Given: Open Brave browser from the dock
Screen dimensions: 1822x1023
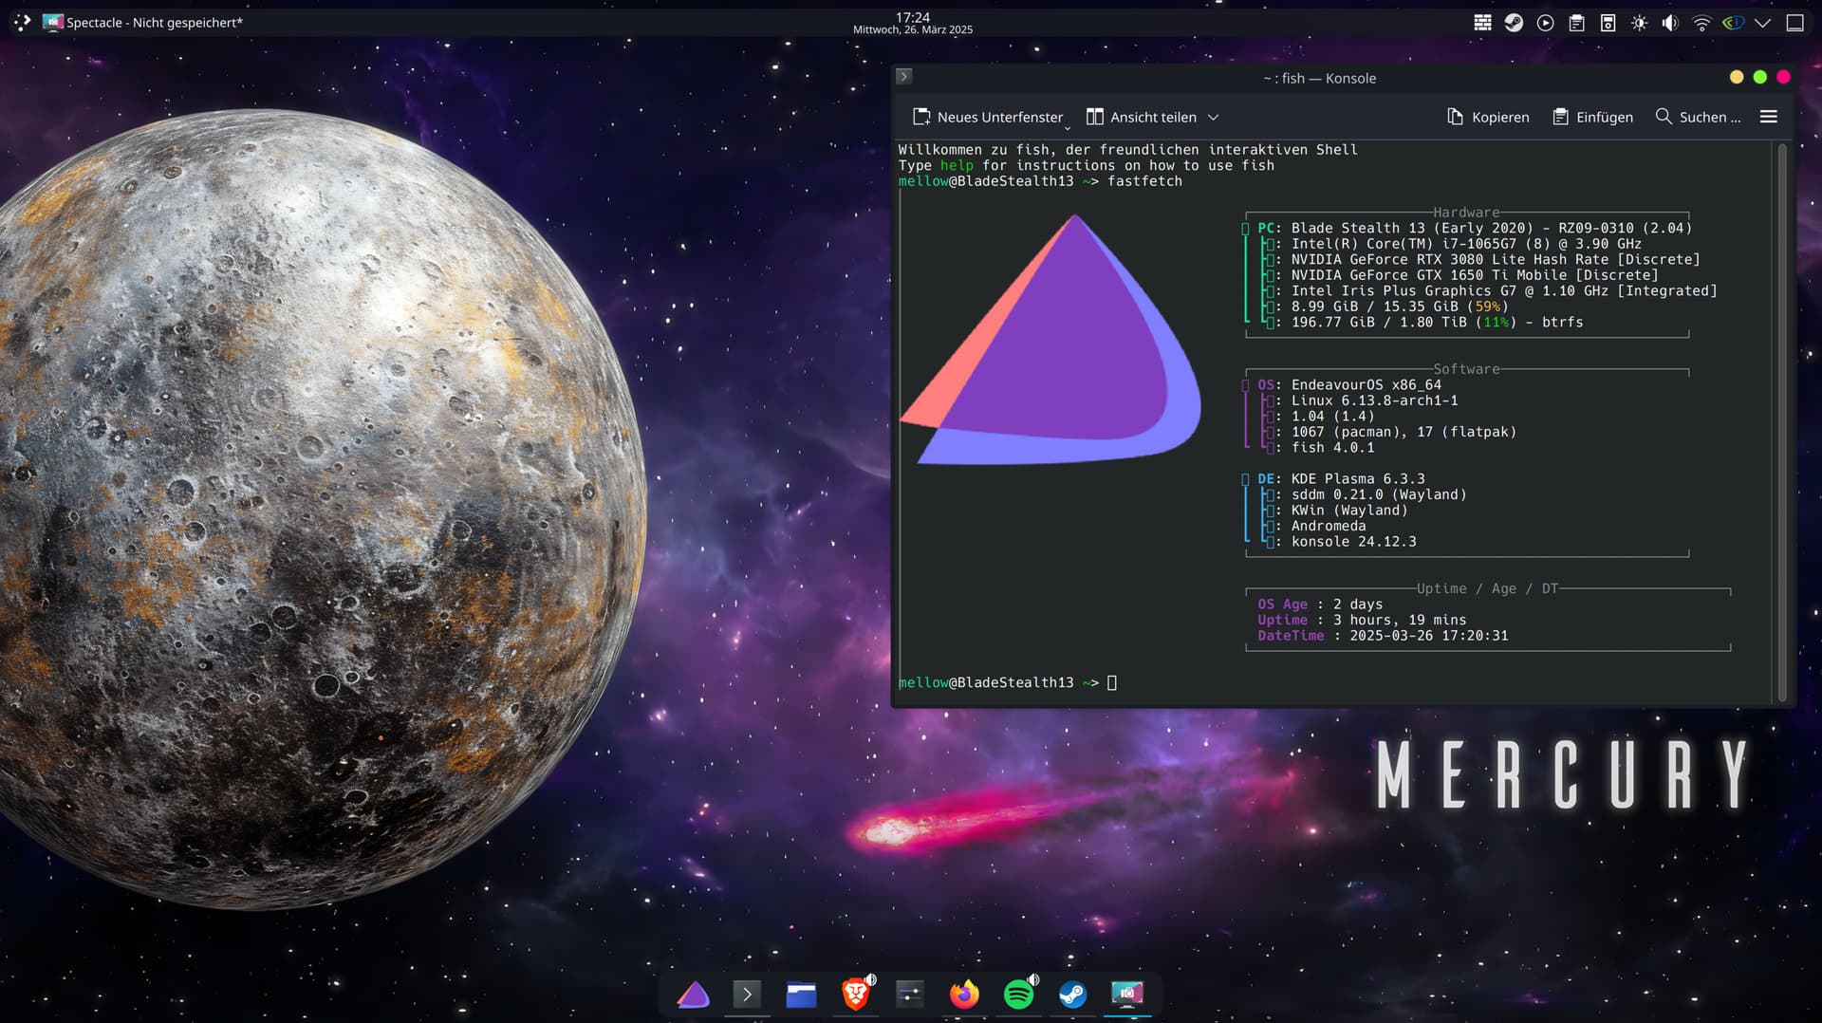Looking at the screenshot, I should 855,994.
